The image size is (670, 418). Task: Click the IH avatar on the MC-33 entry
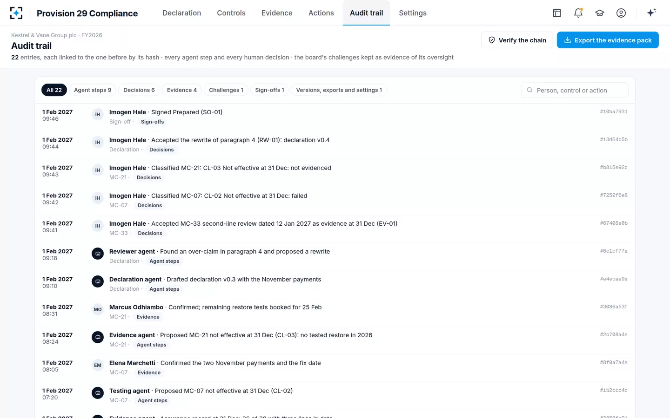[x=98, y=226]
